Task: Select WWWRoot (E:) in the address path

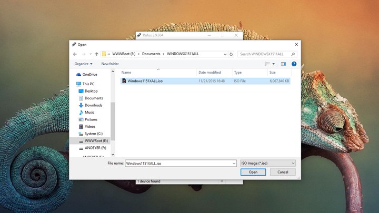Action: pos(124,54)
